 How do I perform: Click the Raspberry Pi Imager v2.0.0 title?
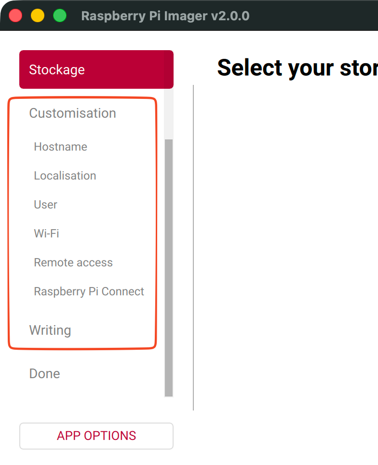(x=165, y=16)
